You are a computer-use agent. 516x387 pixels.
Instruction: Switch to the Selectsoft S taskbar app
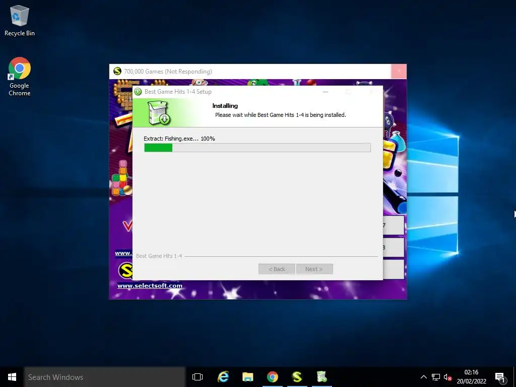tap(297, 377)
